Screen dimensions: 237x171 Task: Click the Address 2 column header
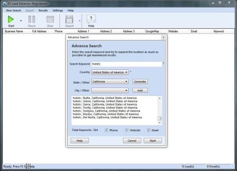click(106, 31)
